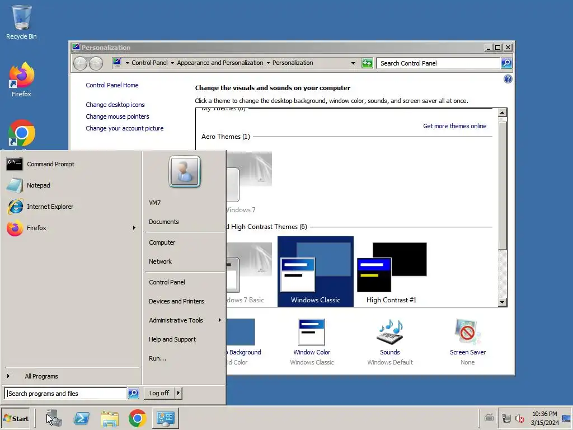The width and height of the screenshot is (573, 430).
Task: Click the Log off button
Action: click(x=159, y=393)
